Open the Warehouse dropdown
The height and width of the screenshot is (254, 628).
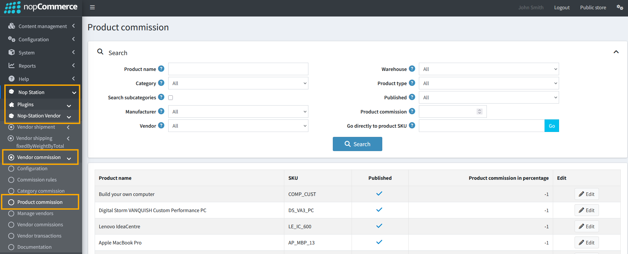(x=489, y=69)
